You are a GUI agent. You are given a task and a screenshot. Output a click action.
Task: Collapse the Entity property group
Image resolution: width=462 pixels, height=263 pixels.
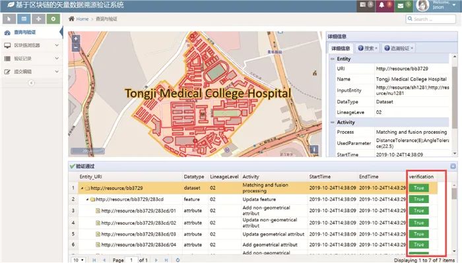pyautogui.click(x=333, y=59)
